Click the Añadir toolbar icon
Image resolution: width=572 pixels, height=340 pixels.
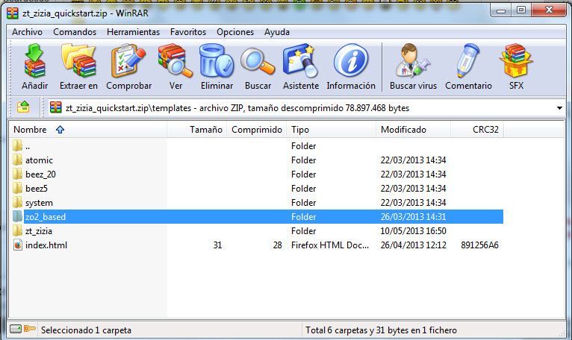tap(34, 61)
